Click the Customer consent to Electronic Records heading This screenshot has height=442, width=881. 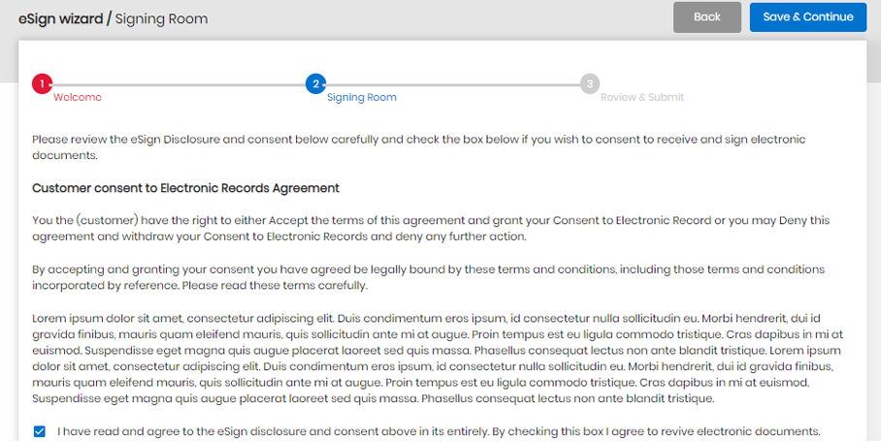[x=185, y=188]
